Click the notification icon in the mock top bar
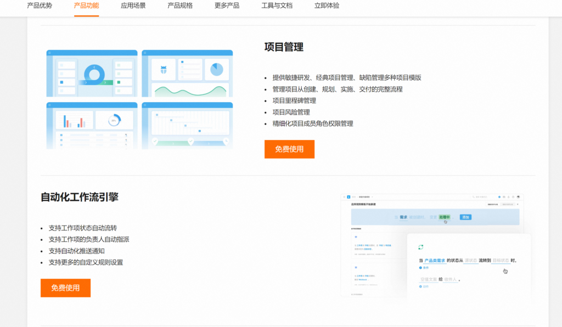Image resolution: width=562 pixels, height=327 pixels. (508, 197)
